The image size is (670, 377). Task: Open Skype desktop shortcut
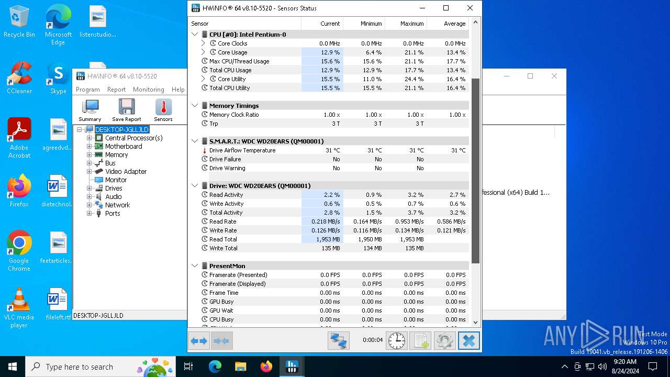pyautogui.click(x=58, y=79)
